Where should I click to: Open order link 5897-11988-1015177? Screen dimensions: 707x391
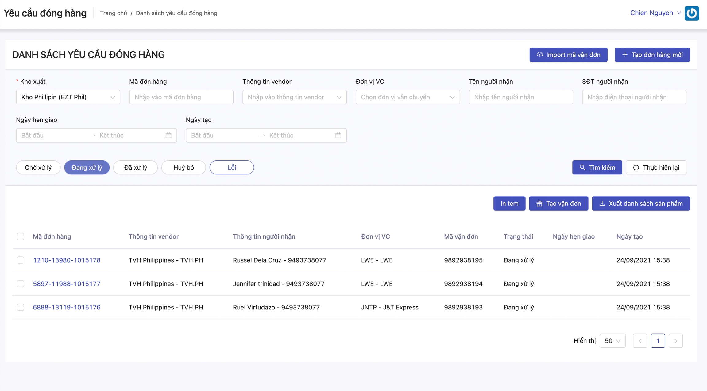pyautogui.click(x=67, y=284)
